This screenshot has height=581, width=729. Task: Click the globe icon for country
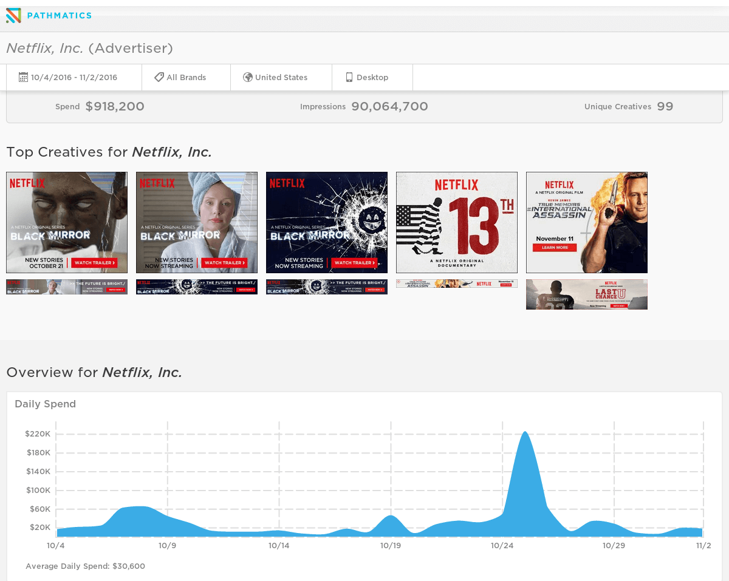[248, 77]
